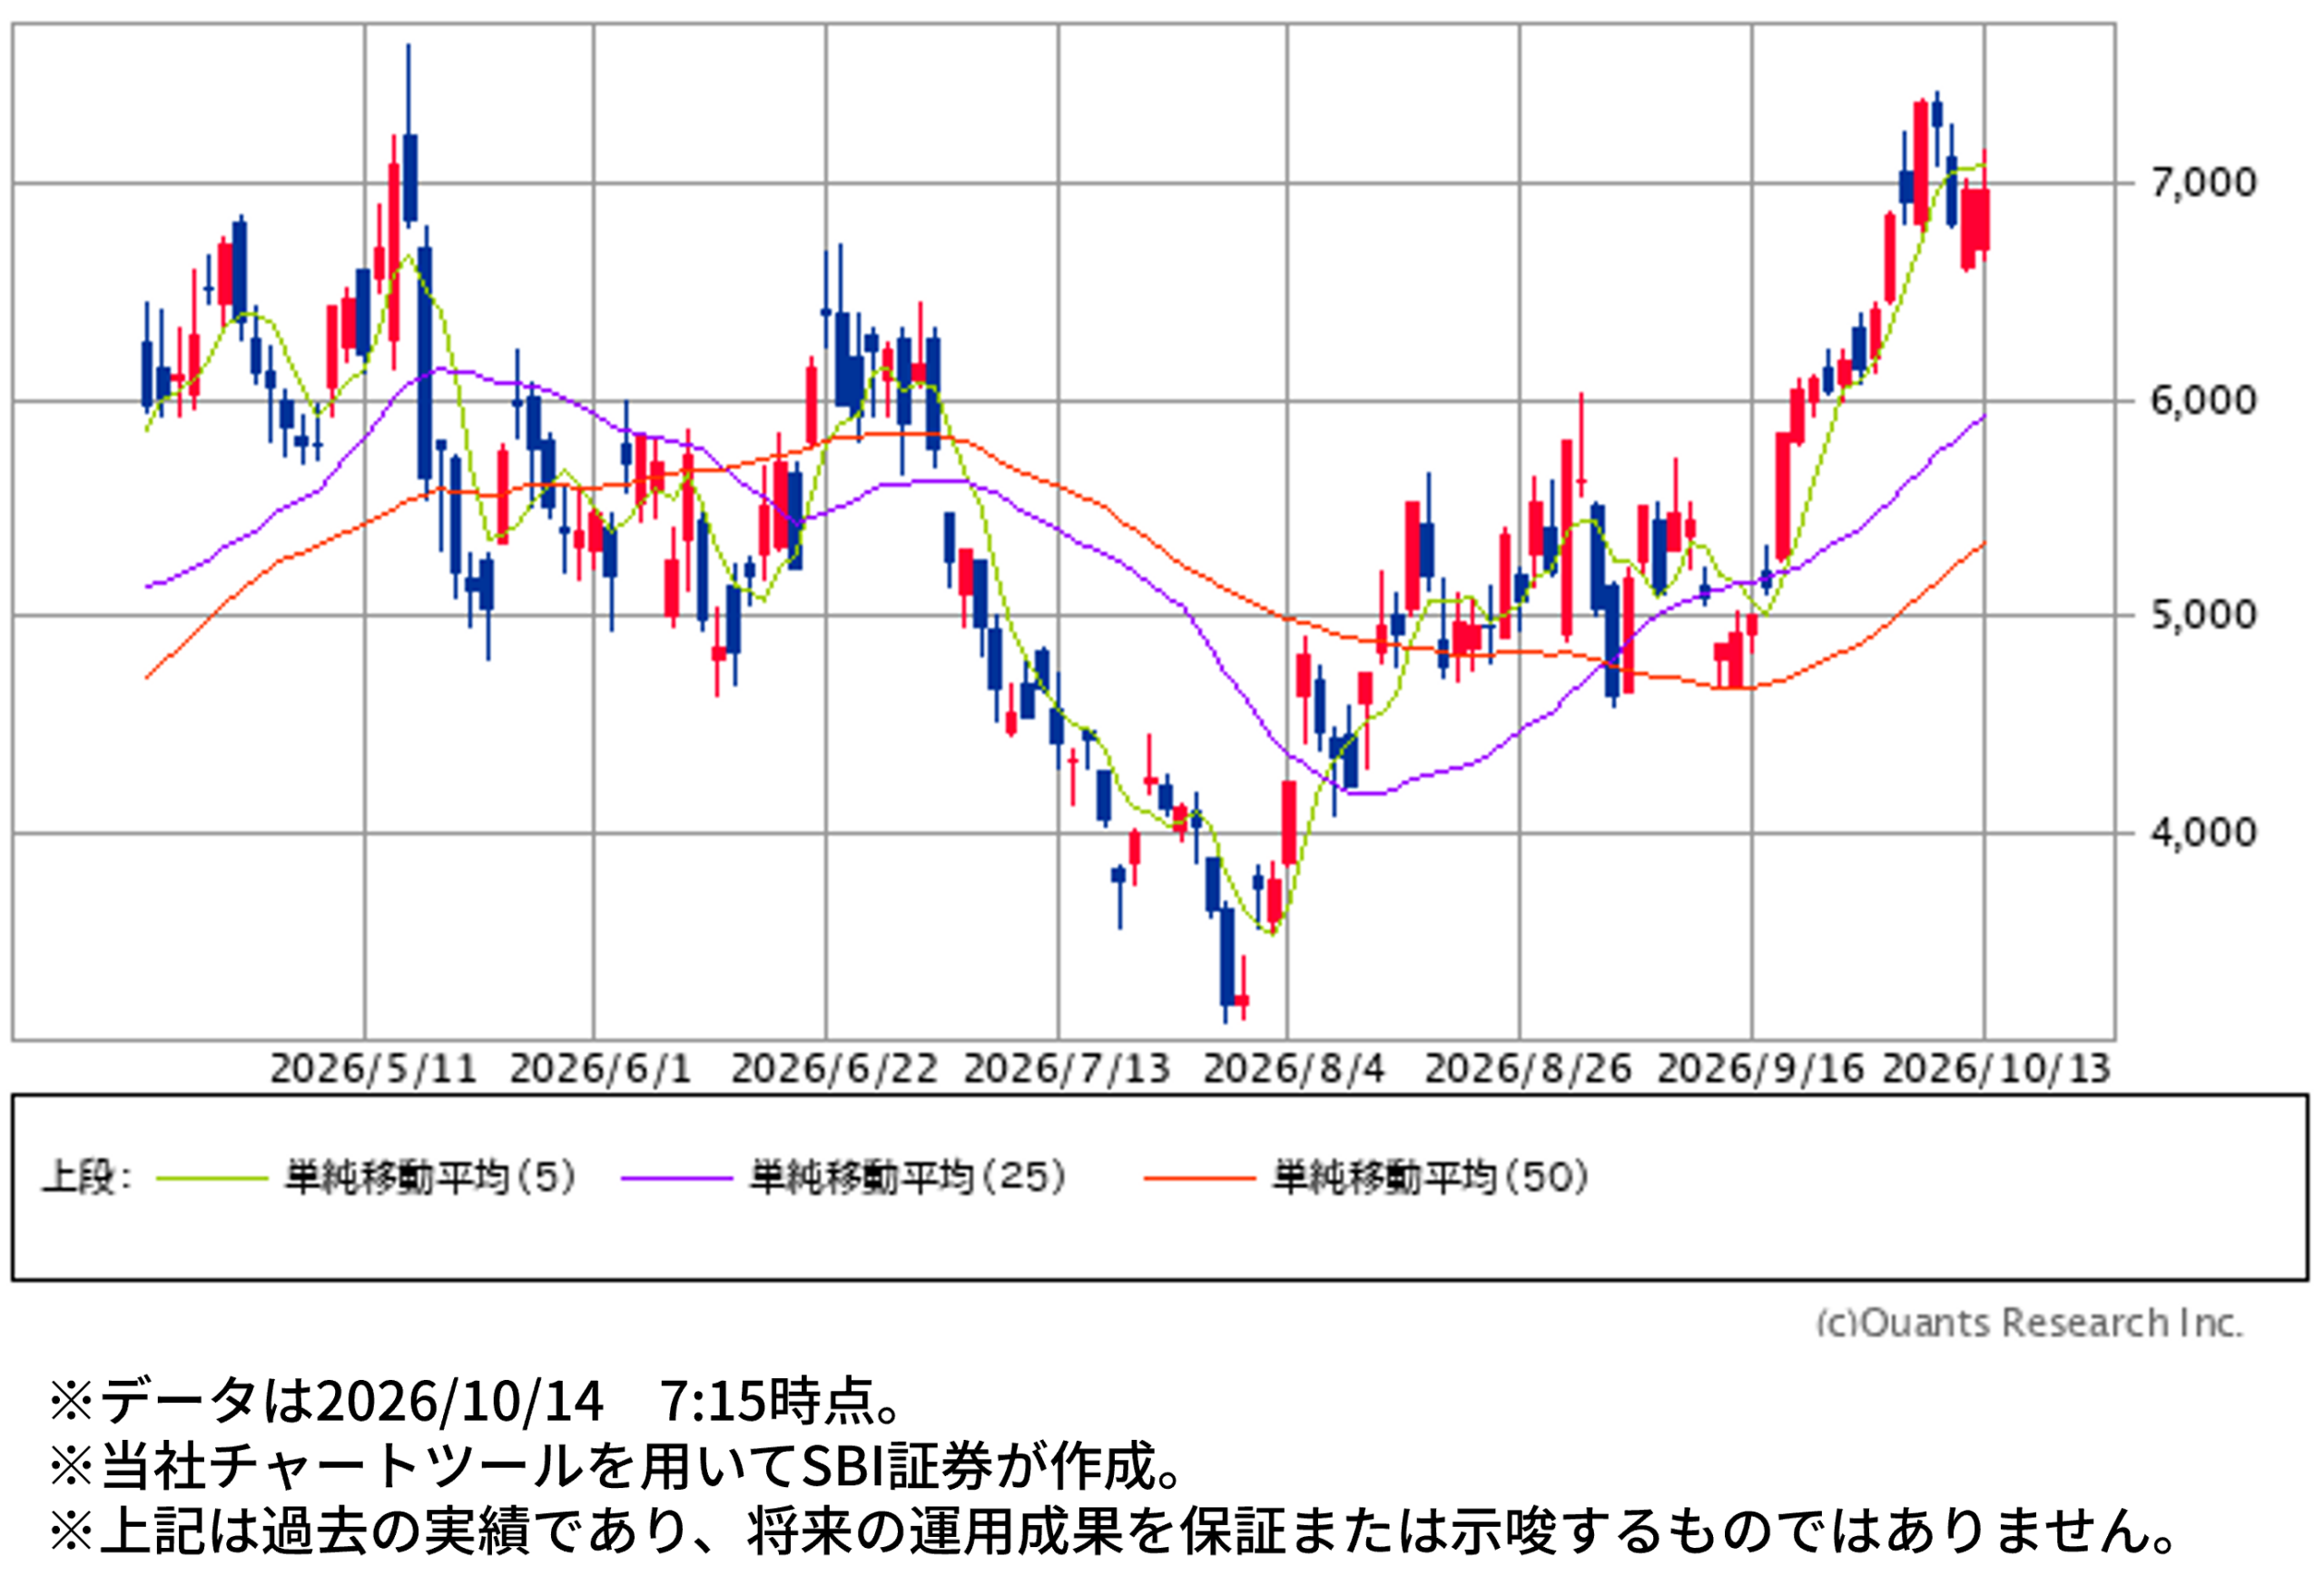Screen dimensions: 2324x1596
Task: Click the green 5-day moving average legend line
Action: pyautogui.click(x=212, y=1179)
